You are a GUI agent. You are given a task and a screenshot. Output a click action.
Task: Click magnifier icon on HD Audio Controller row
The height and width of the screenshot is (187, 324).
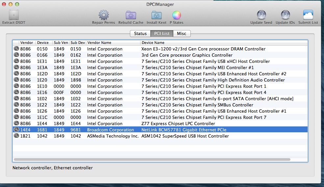(x=16, y=80)
